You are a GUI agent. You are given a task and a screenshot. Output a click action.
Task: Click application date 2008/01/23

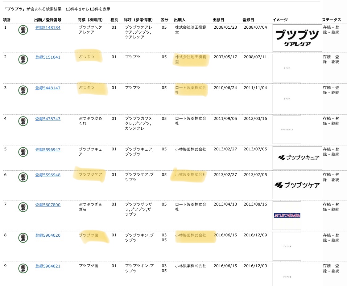pyautogui.click(x=225, y=27)
